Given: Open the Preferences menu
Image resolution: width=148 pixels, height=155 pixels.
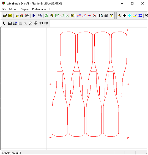Looking at the screenshot, I should click(x=39, y=9).
